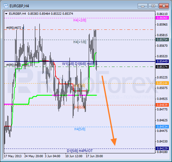The width and height of the screenshot is (172, 162).
Task: Select the 0.85754 dark price tag
Action: pos(162,40)
